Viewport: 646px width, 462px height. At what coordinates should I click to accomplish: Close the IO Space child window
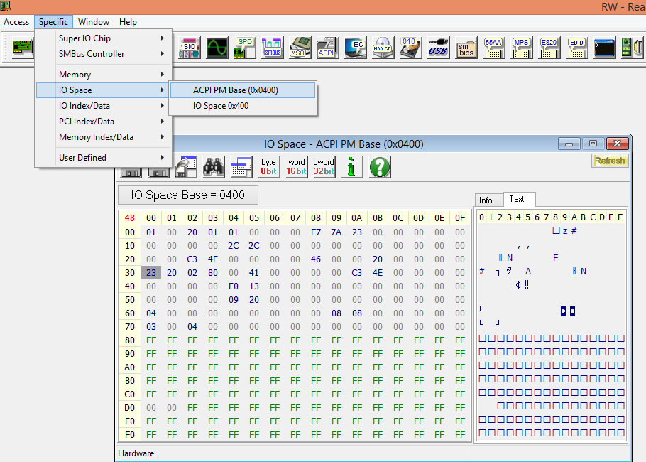coord(617,144)
